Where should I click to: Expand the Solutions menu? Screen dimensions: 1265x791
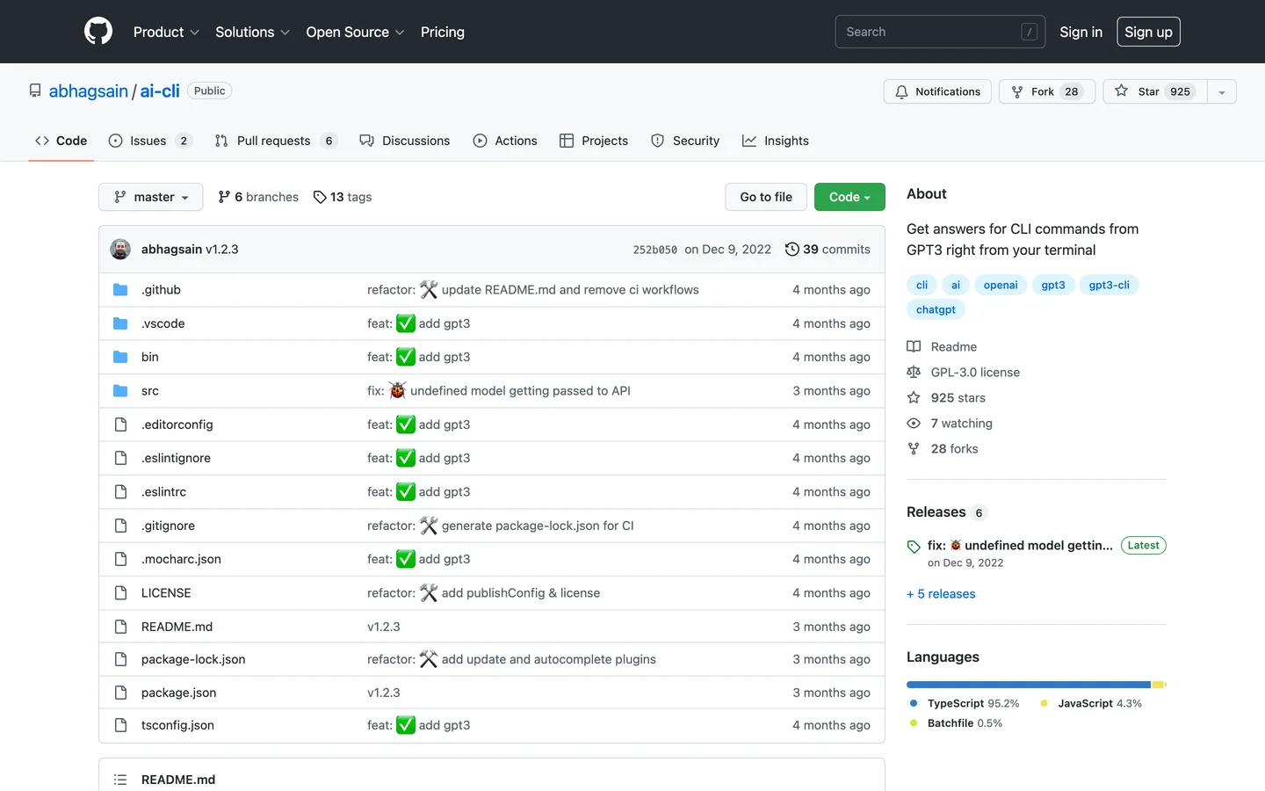[x=252, y=32]
